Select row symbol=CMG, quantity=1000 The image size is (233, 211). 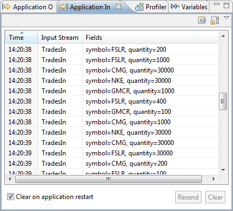point(112,122)
